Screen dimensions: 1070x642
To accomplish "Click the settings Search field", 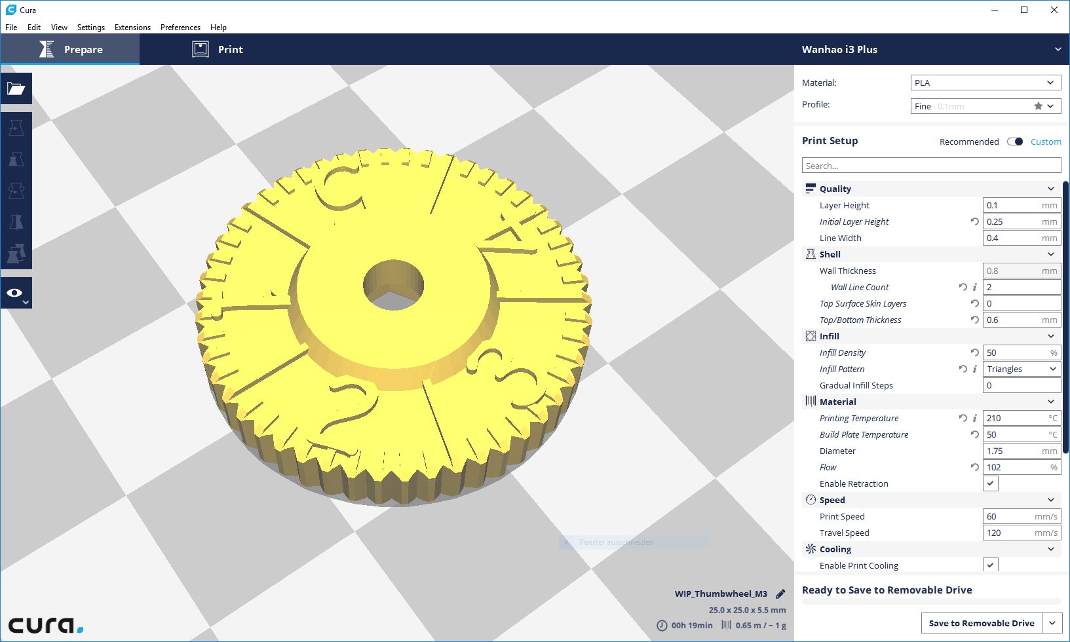I will click(931, 166).
